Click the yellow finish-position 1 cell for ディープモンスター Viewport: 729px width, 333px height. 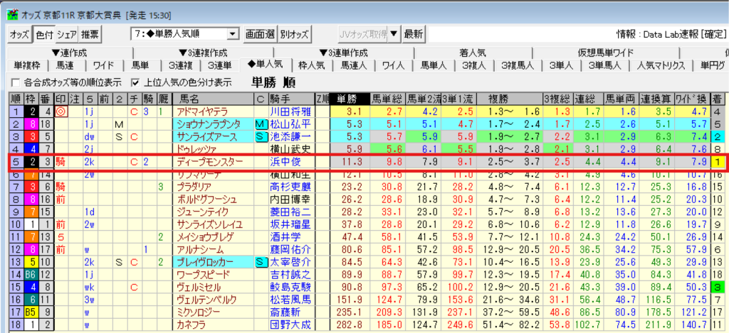719,162
